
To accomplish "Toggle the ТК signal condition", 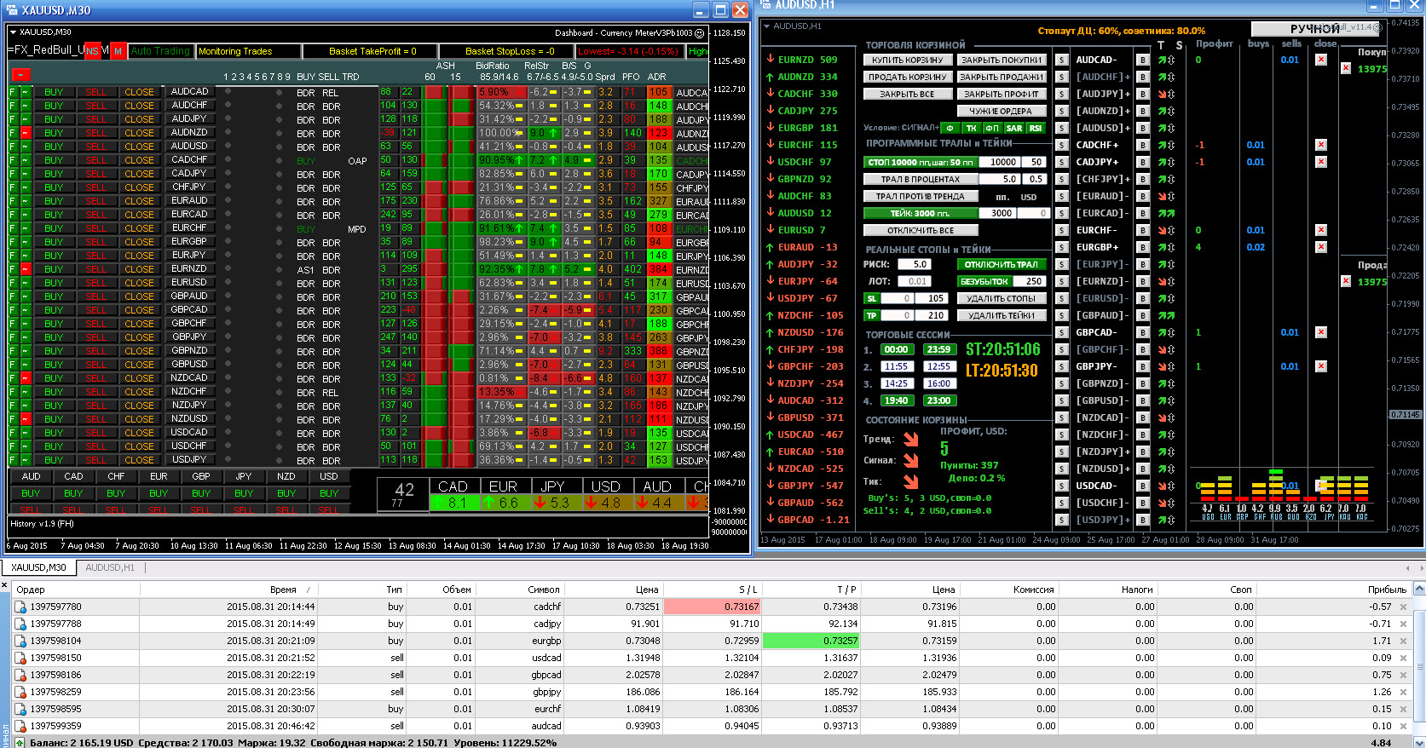I will 971,128.
